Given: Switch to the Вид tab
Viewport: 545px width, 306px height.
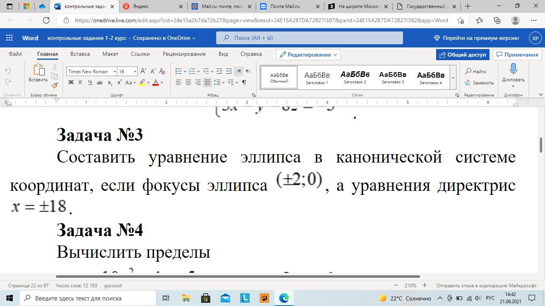Looking at the screenshot, I should coord(223,54).
